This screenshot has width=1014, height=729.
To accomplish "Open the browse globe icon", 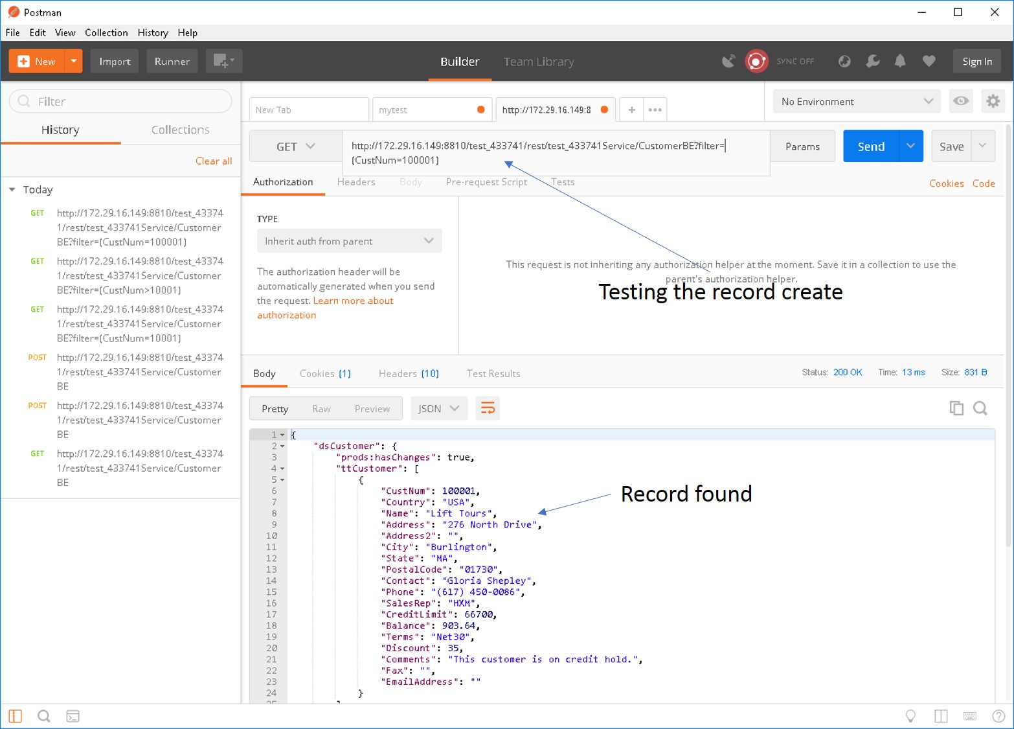I will point(844,61).
